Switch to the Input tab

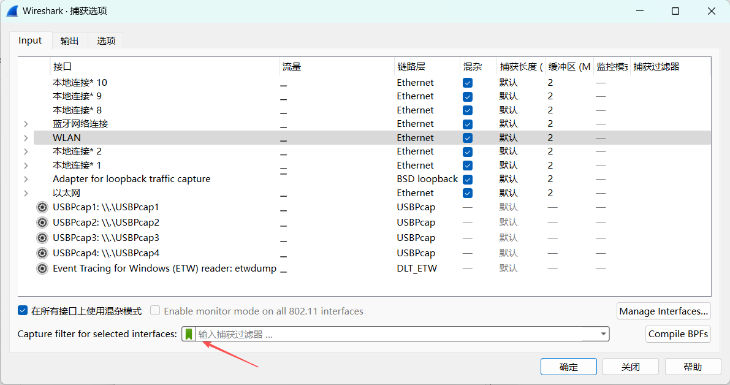pyautogui.click(x=30, y=40)
